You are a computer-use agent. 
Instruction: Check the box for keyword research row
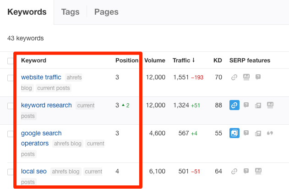[11, 106]
